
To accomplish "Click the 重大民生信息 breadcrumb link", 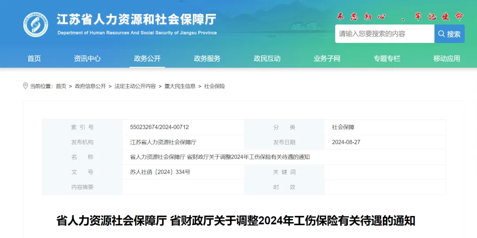I will [180, 87].
